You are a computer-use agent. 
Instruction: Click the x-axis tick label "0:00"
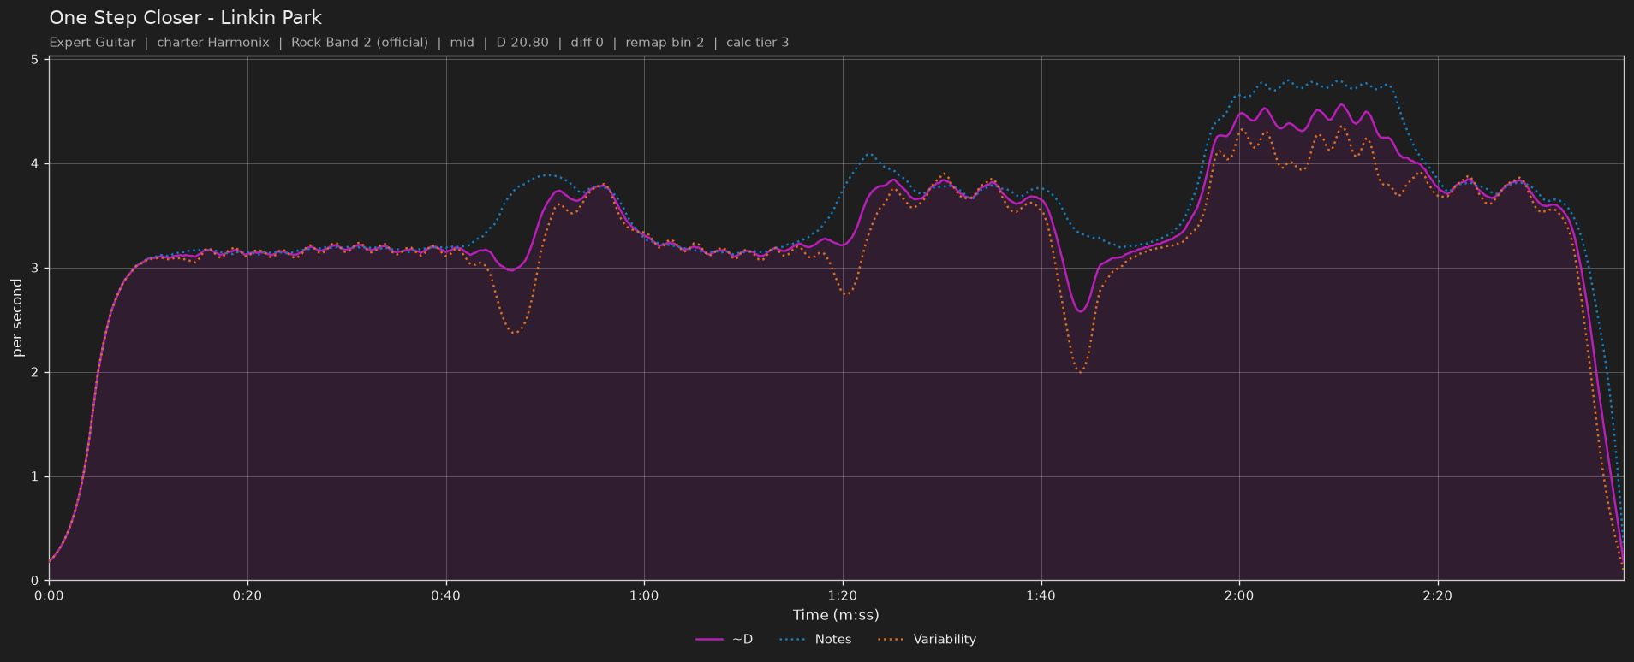49,595
